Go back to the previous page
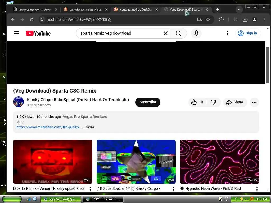 (13, 20)
